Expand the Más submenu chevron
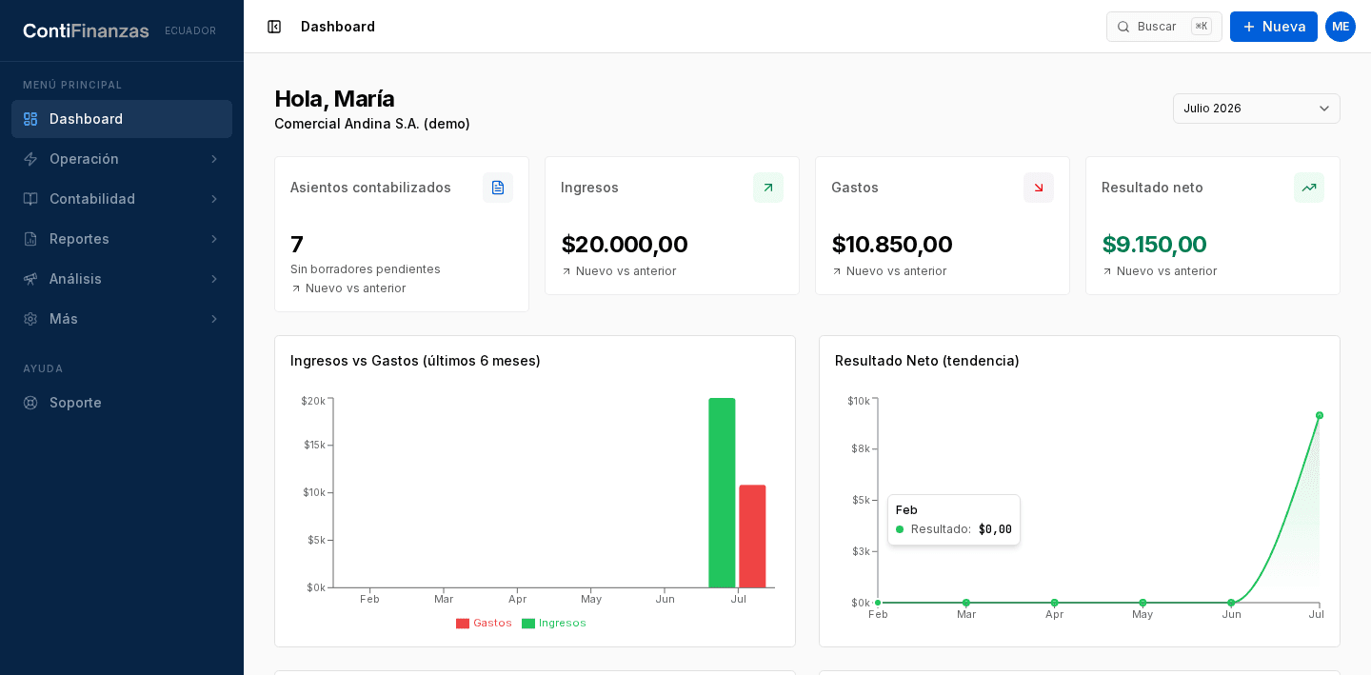 (214, 319)
